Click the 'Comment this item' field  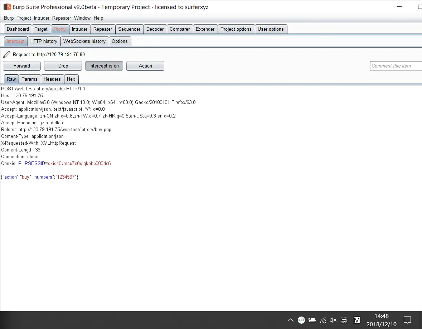click(396, 66)
